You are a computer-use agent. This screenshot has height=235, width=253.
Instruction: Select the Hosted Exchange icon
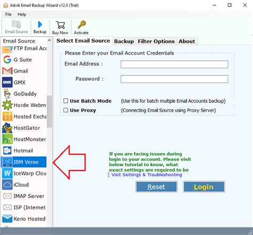pyautogui.click(x=7, y=116)
